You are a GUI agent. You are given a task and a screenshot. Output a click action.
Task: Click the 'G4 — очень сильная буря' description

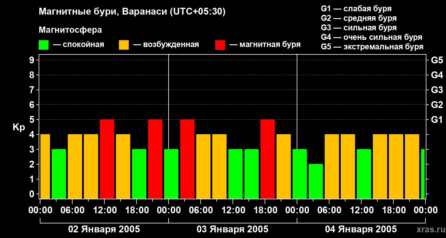[x=372, y=37]
